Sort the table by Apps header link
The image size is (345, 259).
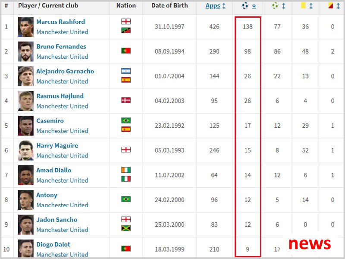point(213,6)
